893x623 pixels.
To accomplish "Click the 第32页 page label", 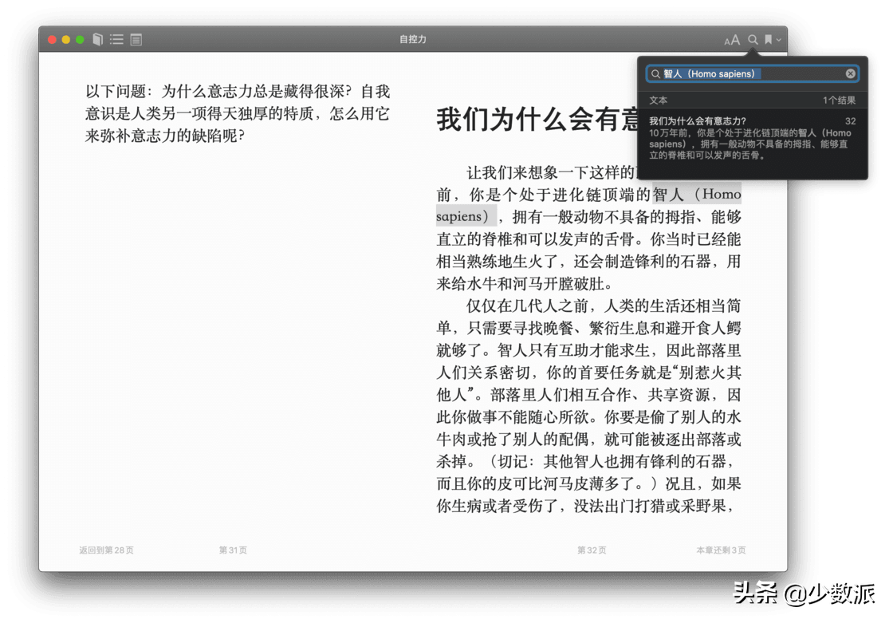I will point(592,550).
